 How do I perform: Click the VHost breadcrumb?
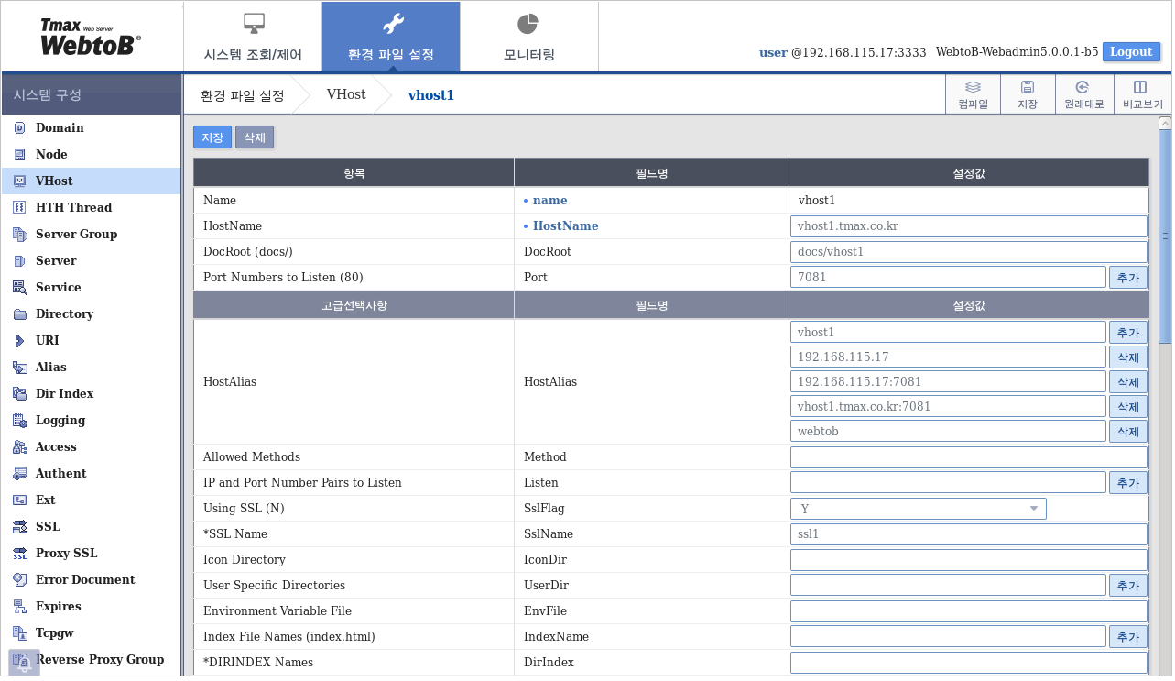(346, 95)
